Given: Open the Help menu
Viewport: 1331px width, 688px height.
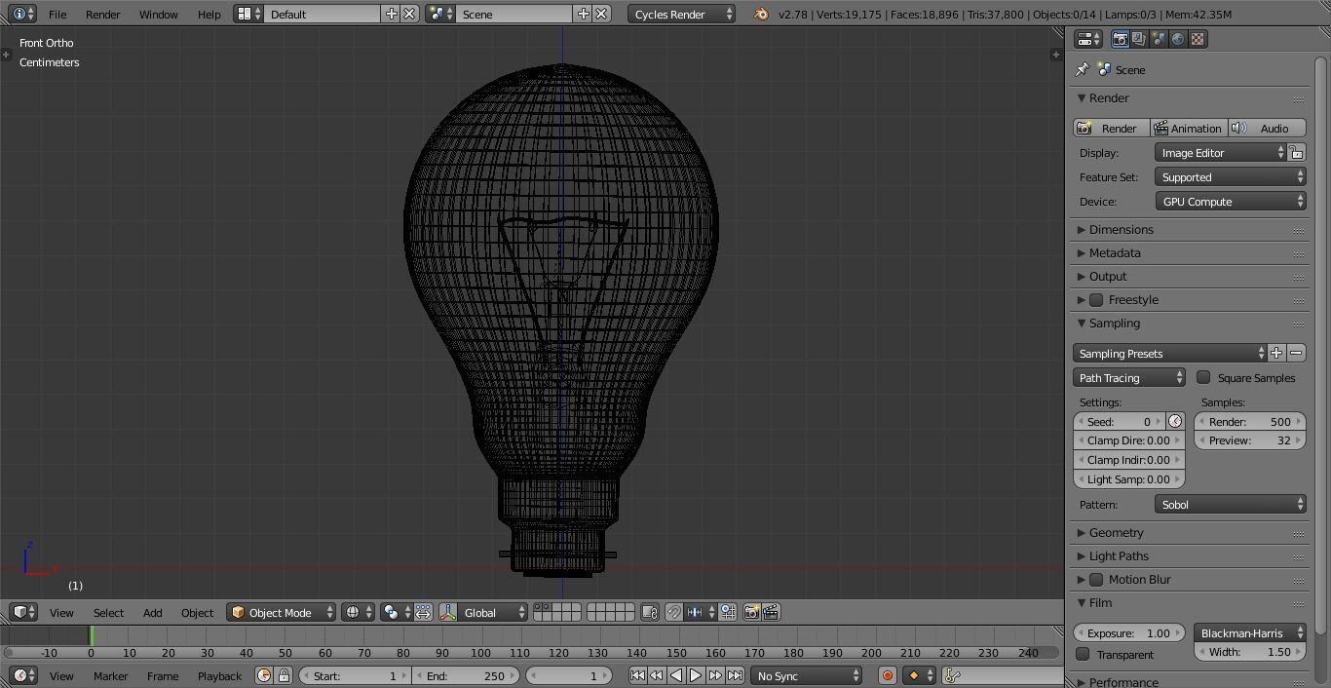Looking at the screenshot, I should (209, 14).
